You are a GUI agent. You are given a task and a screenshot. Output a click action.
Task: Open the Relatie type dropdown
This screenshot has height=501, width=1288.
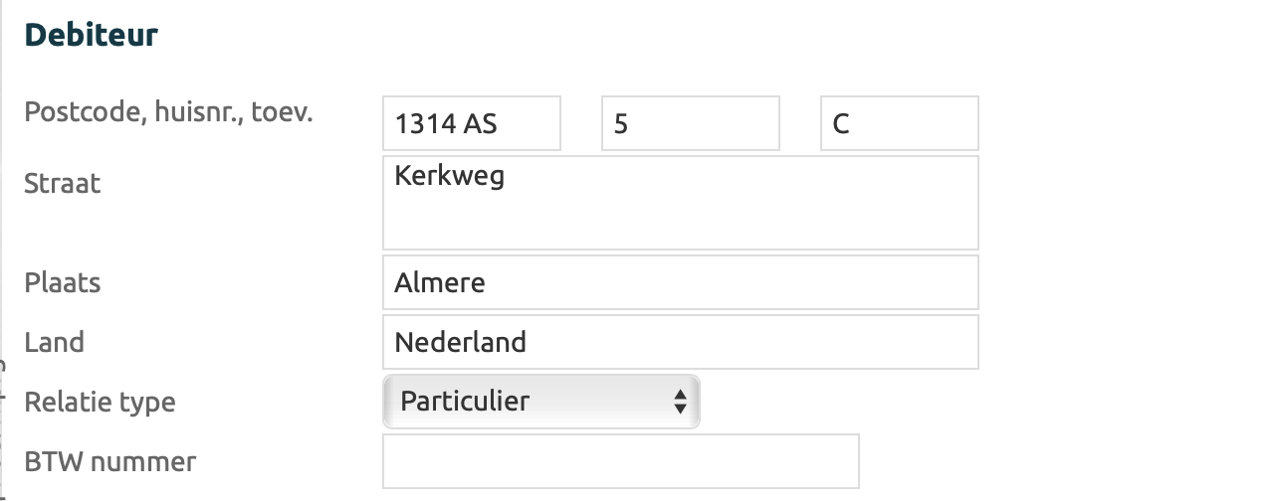coord(540,402)
